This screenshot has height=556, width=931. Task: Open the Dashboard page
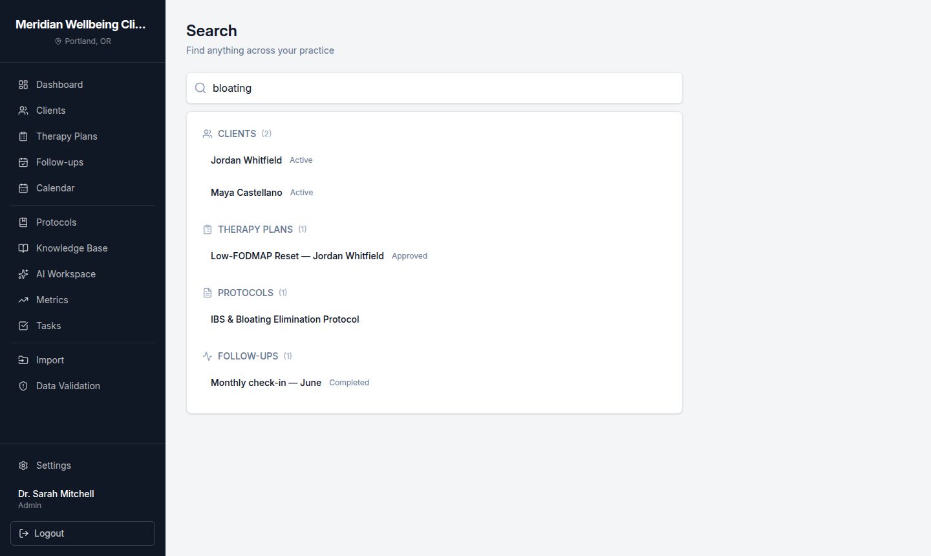point(83,85)
